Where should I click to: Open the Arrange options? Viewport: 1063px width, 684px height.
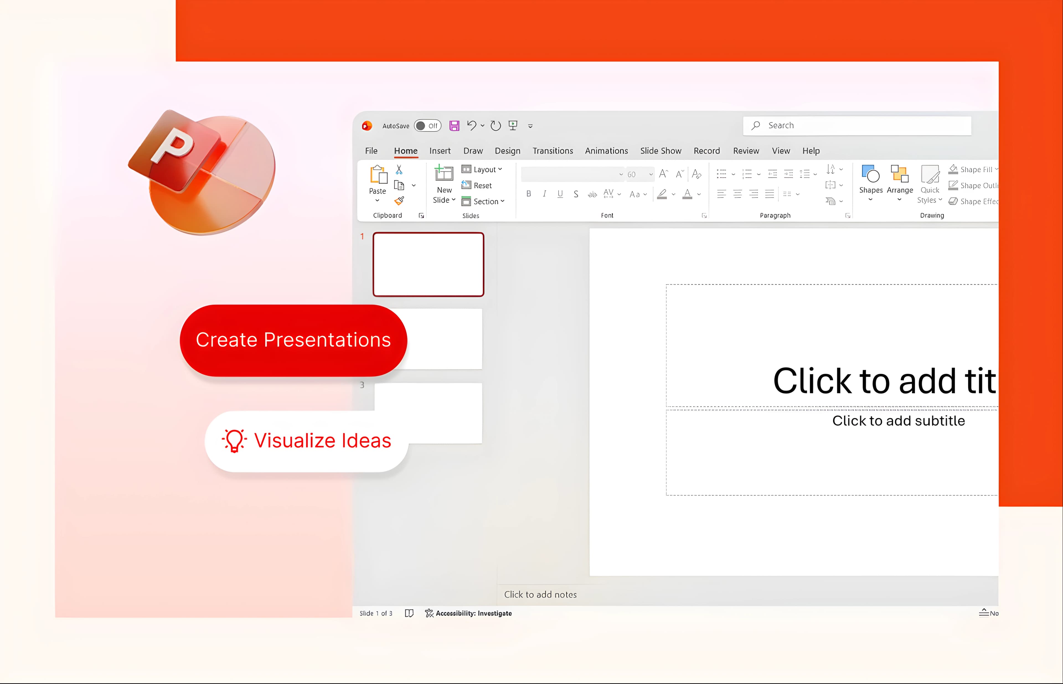[x=900, y=184]
